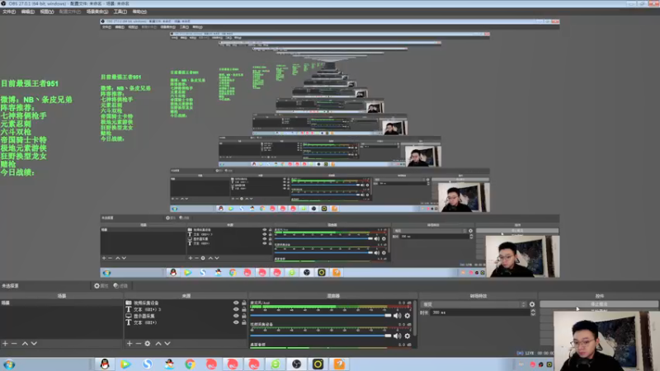Viewport: 660px width, 371px height.
Task: Open OBS Studio in taskbar
Action: tap(297, 364)
